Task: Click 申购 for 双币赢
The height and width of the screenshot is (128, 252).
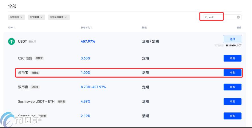Action: (x=232, y=87)
